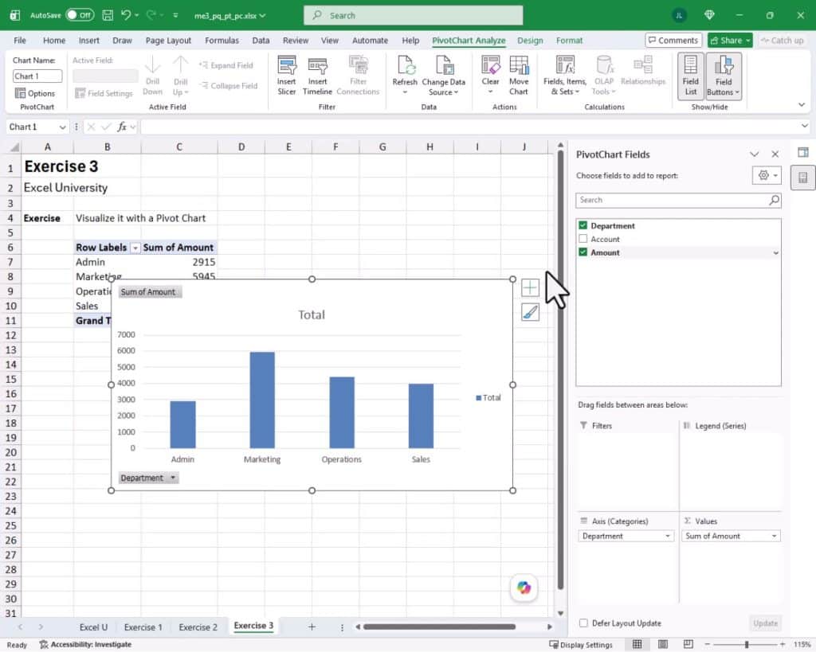The width and height of the screenshot is (816, 652).
Task: Click the Undo icon
Action: point(127,15)
